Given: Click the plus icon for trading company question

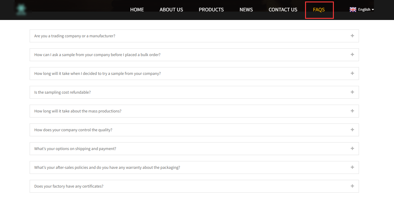Looking at the screenshot, I should coord(352,36).
